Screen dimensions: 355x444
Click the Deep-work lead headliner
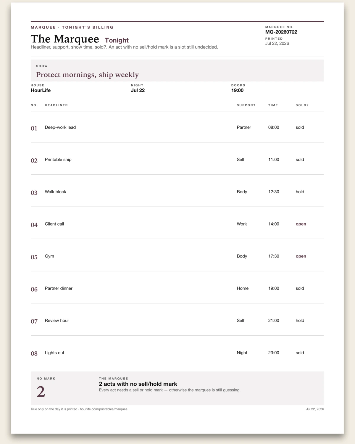(60, 127)
